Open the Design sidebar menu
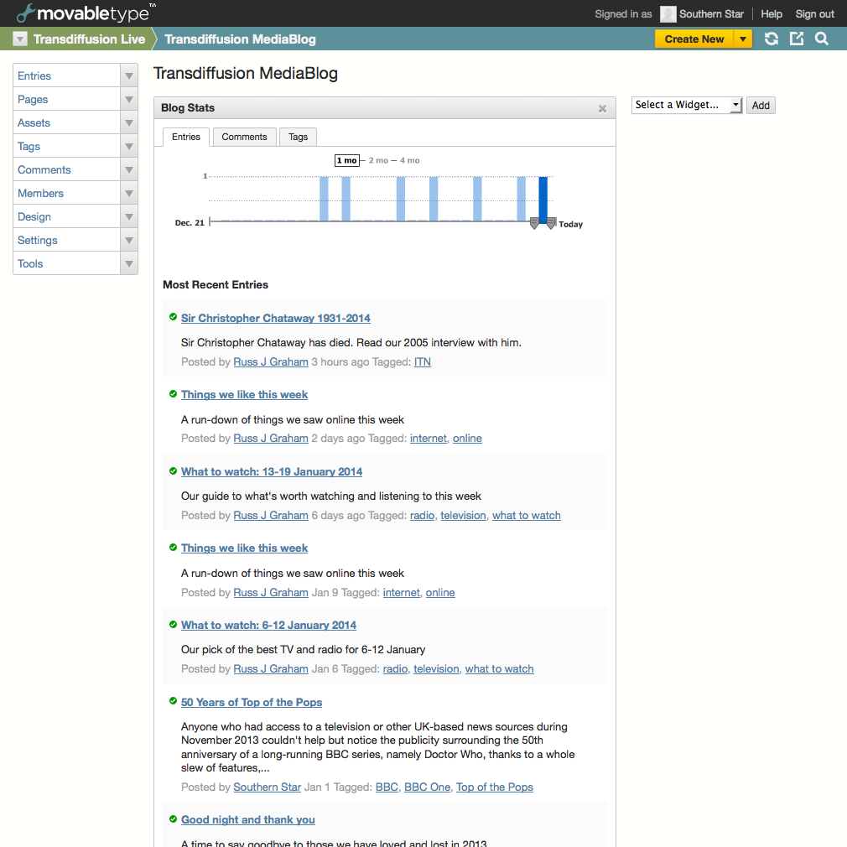This screenshot has width=847, height=847. pos(66,216)
